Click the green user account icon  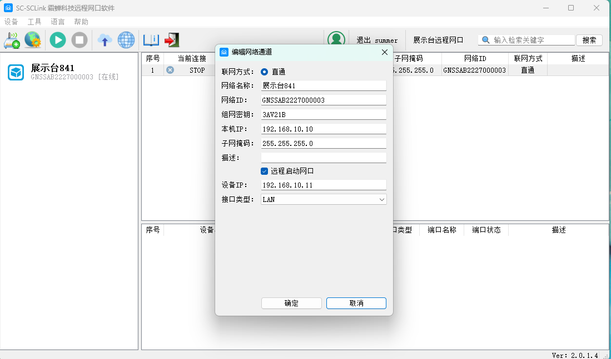coord(336,39)
